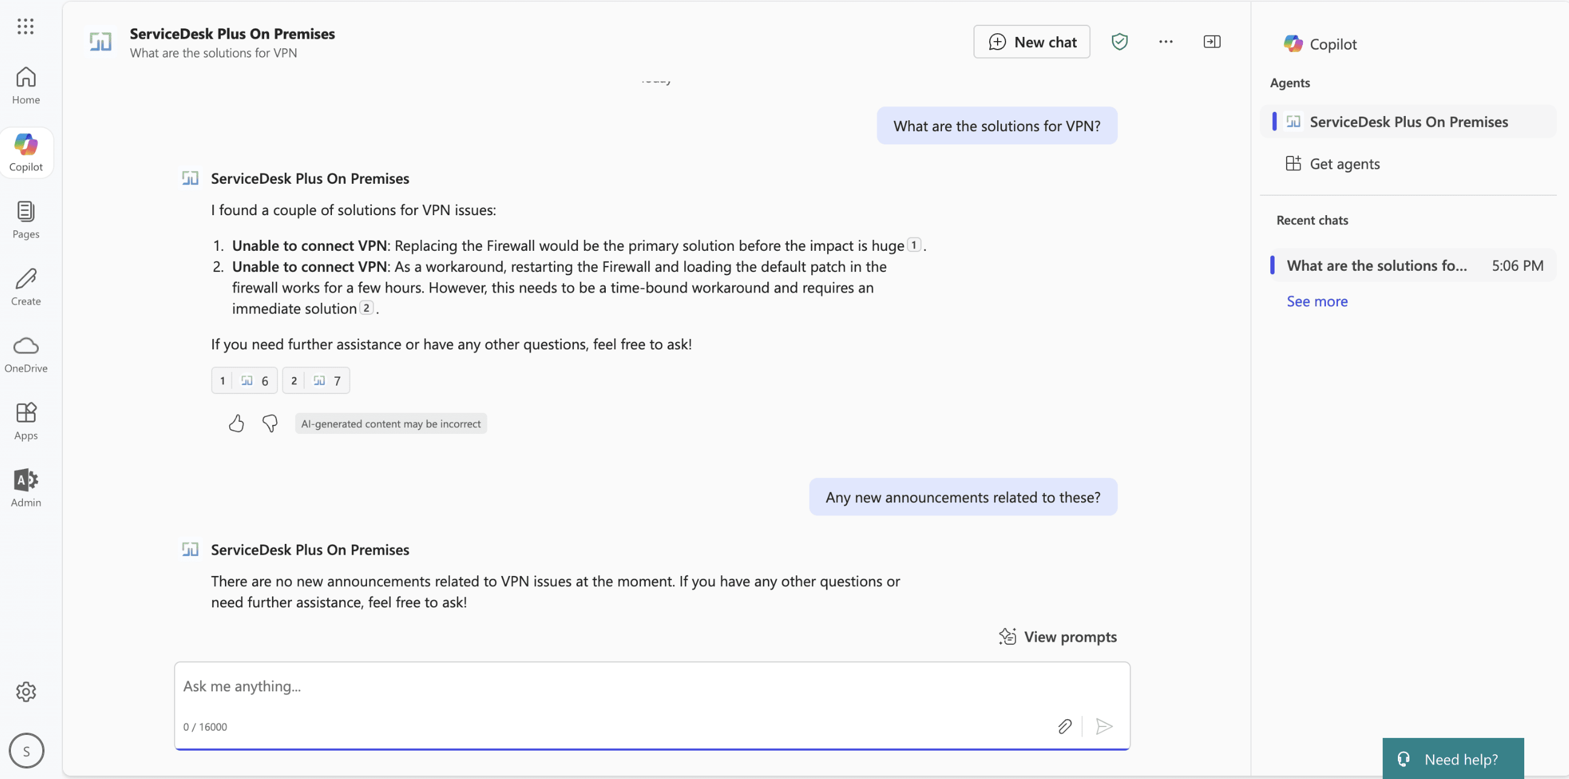
Task: Open Apps from the sidebar
Action: pyautogui.click(x=25, y=421)
